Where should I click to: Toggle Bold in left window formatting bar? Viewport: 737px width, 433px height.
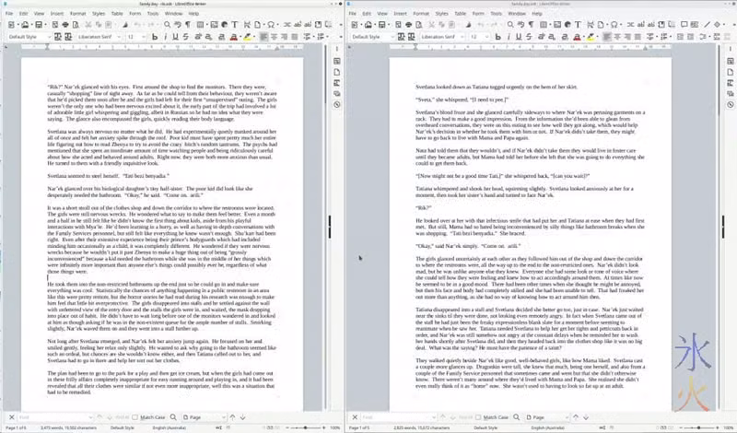tap(155, 37)
